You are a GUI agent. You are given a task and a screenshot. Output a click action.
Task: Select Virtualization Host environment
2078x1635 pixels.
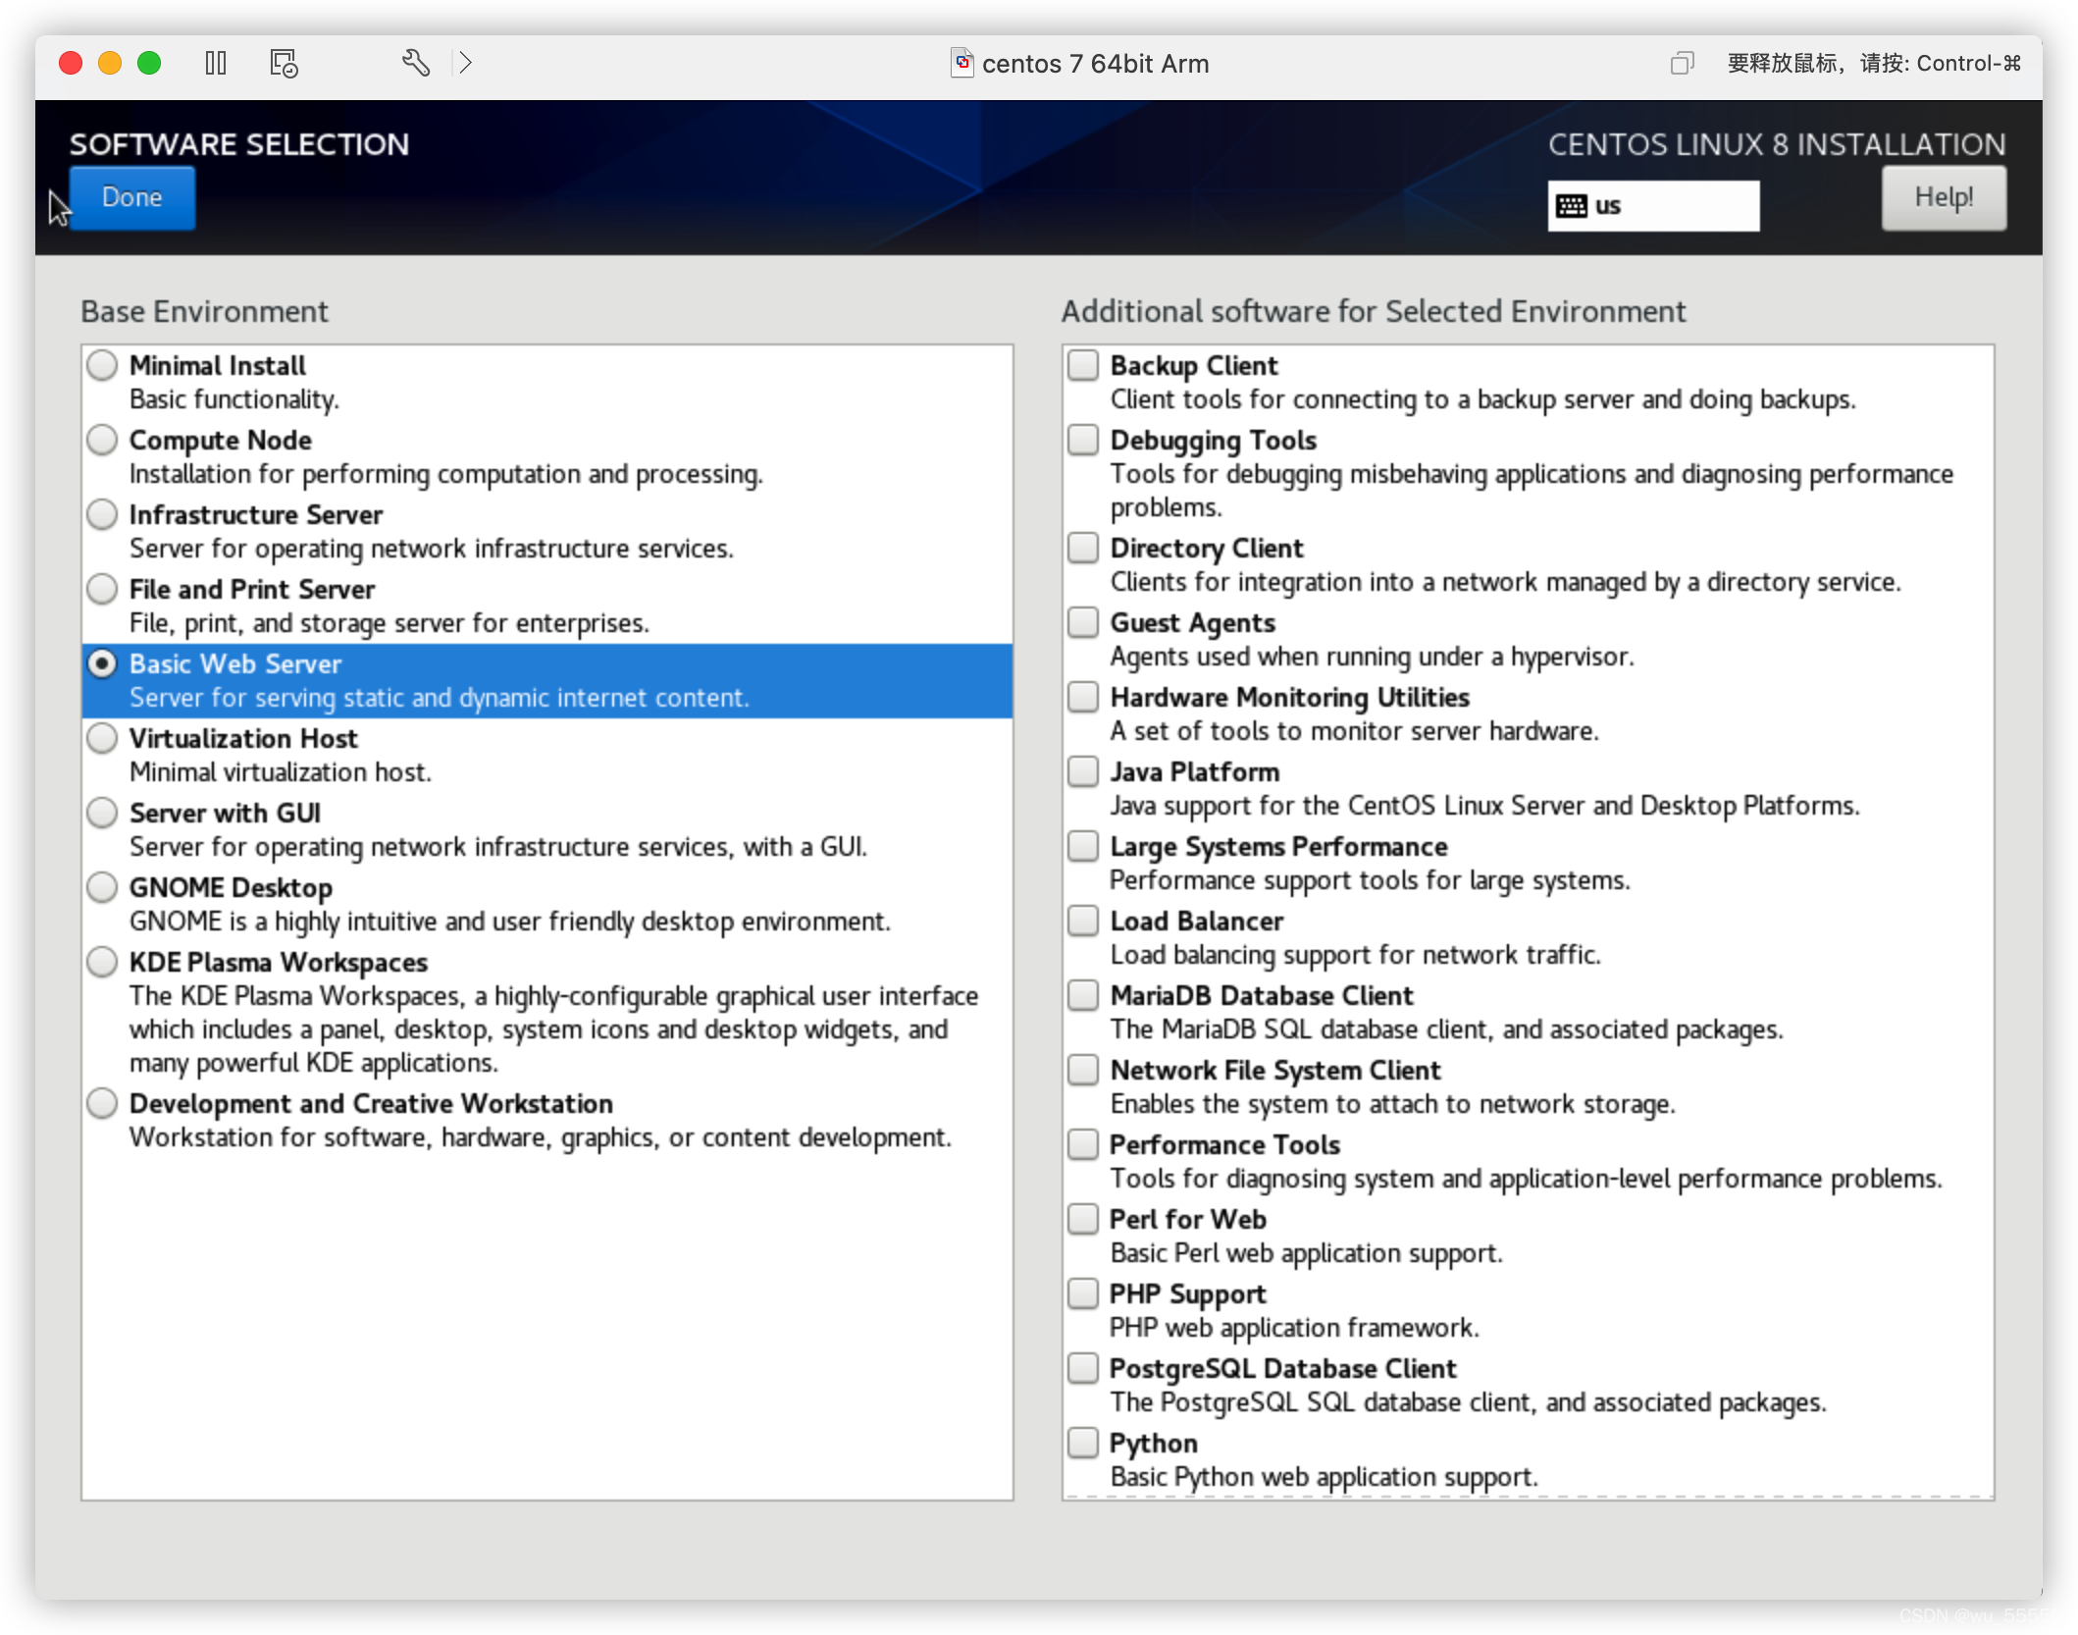coord(102,738)
